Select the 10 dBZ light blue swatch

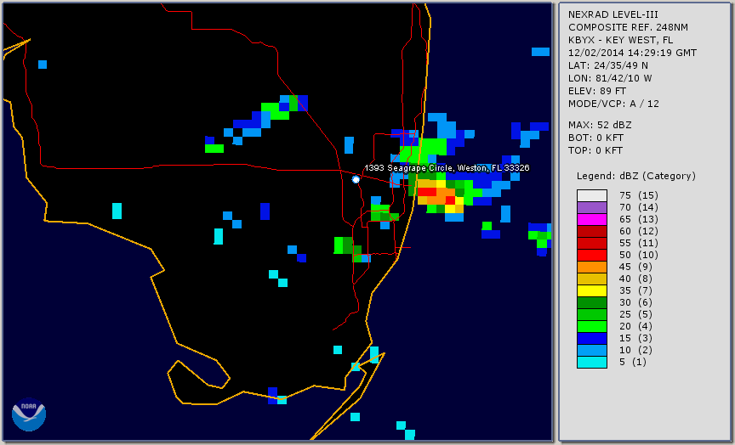tap(592, 350)
